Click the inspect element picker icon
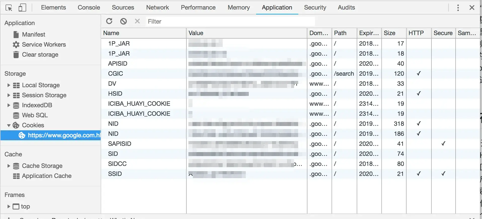This screenshot has height=219, width=482. [9, 8]
